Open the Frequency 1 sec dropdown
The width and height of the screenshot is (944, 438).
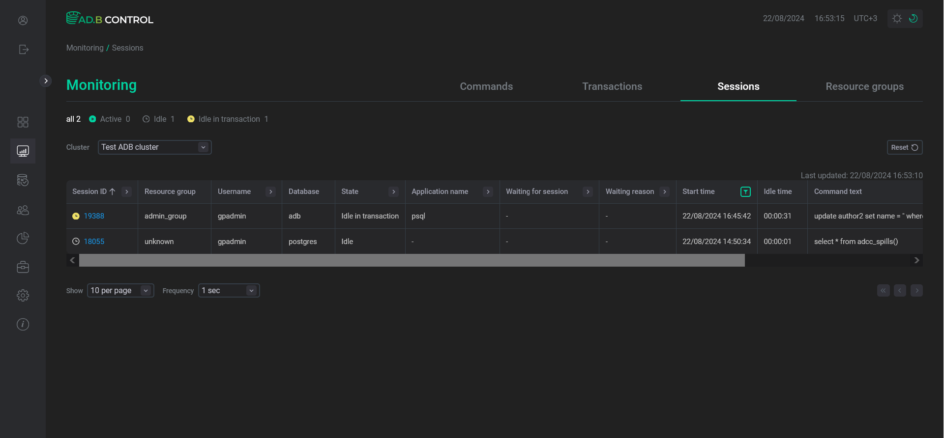pyautogui.click(x=229, y=291)
